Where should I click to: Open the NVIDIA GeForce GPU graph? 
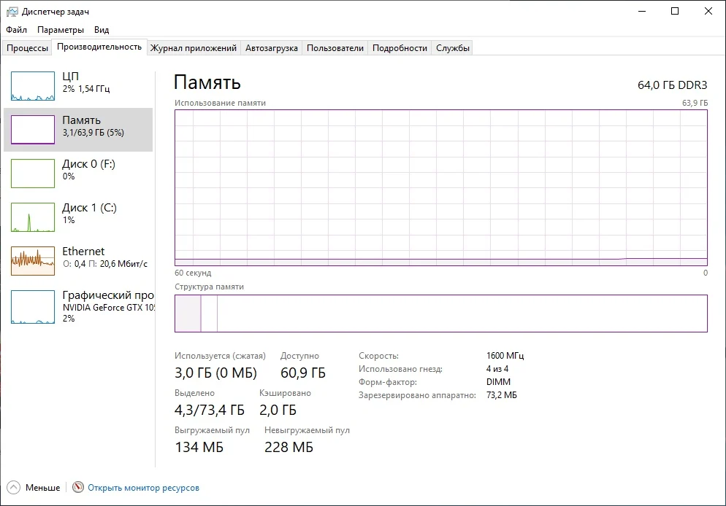pos(33,307)
